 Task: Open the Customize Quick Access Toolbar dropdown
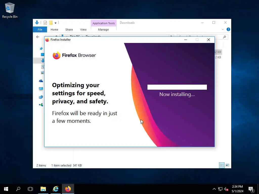click(55, 23)
